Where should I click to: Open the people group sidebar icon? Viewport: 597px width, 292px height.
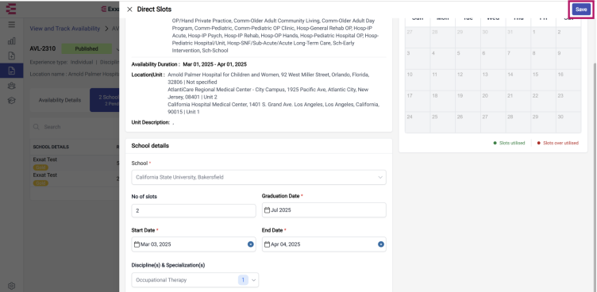11,86
